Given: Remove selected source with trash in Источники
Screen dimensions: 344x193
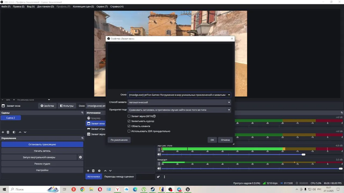Looking at the screenshot, I should click(93, 171).
